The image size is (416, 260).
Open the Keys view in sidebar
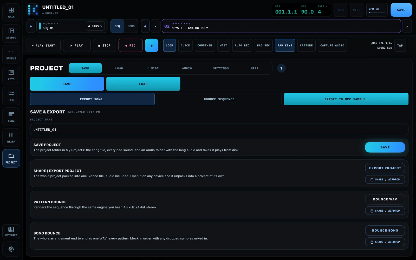(11, 75)
